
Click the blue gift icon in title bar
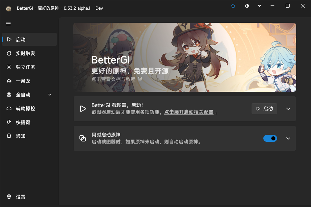tap(233, 6)
